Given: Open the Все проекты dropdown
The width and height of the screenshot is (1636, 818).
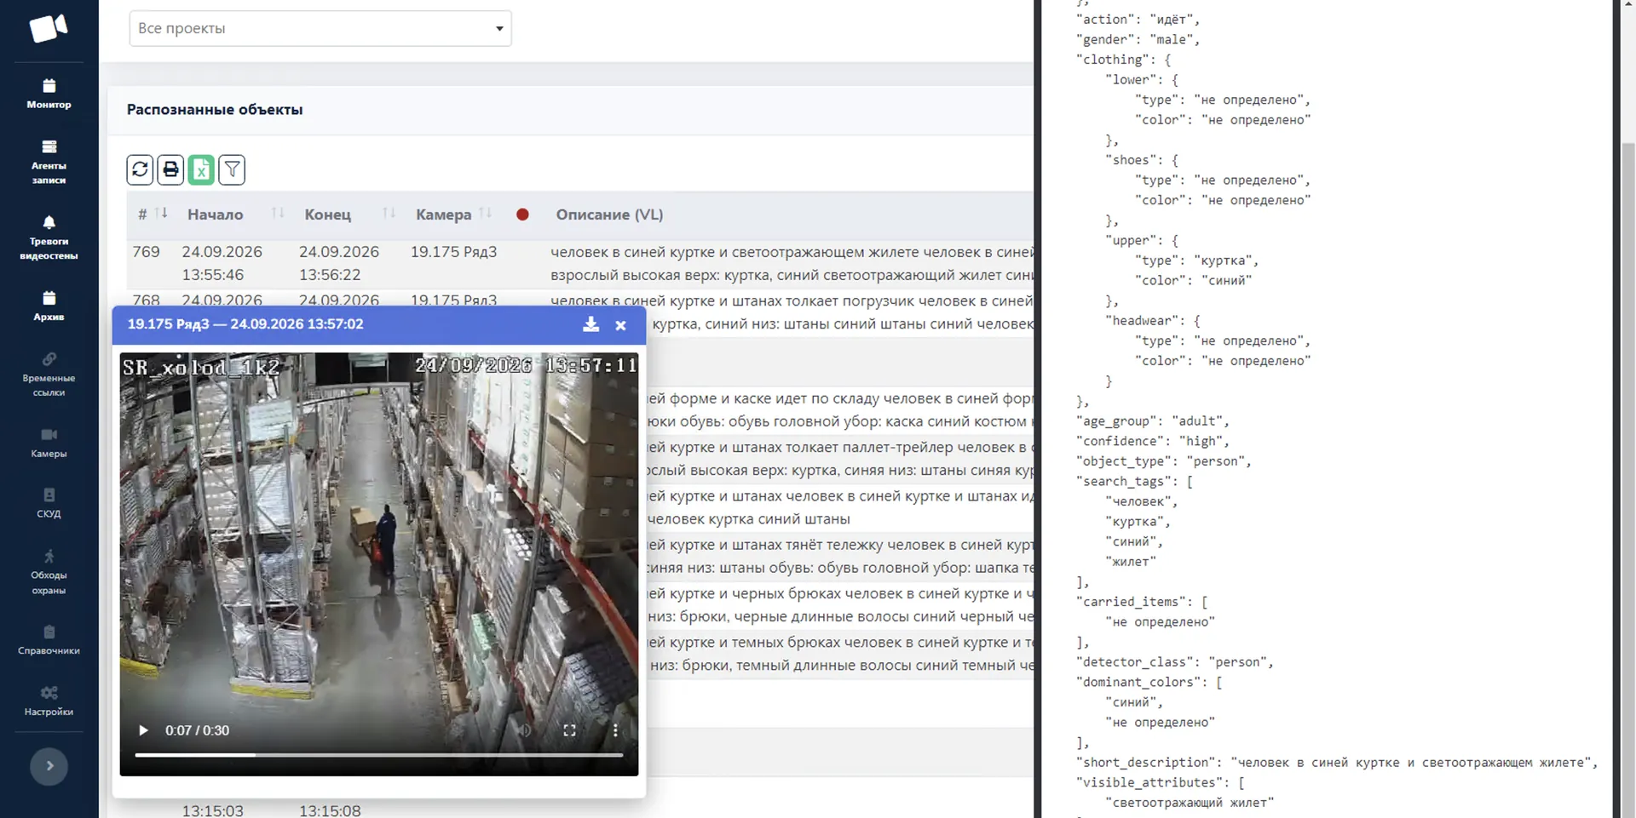Looking at the screenshot, I should point(320,28).
